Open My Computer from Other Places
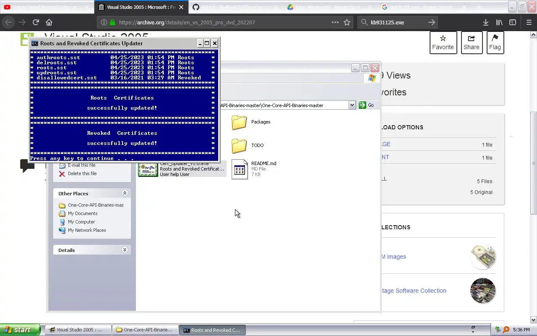537x336 pixels. pos(81,222)
